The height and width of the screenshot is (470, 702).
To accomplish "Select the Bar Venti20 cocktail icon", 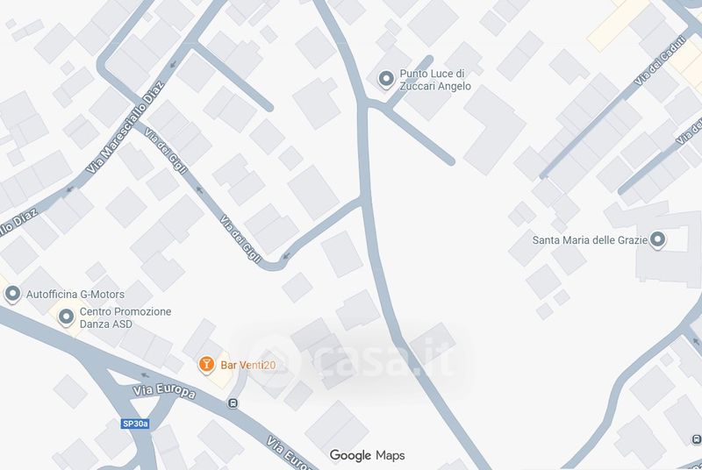I will pyautogui.click(x=206, y=365).
